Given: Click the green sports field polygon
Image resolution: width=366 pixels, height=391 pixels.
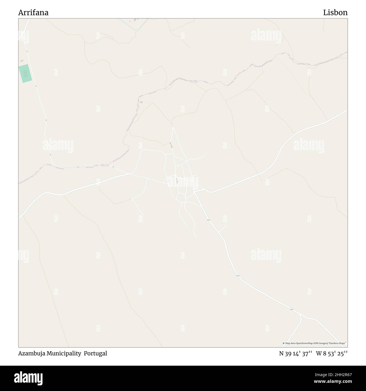Looking at the screenshot, I should tap(25, 73).
